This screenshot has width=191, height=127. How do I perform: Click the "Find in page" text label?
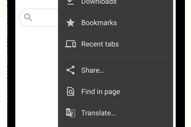(x=101, y=92)
